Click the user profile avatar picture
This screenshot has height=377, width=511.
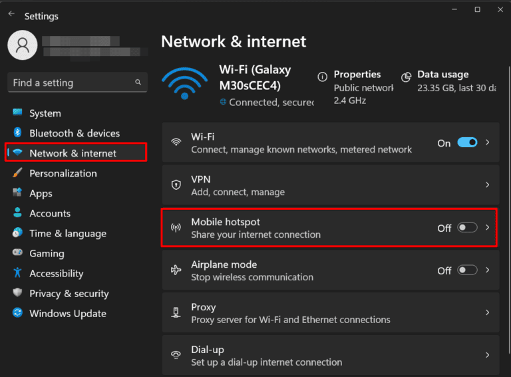tap(23, 45)
